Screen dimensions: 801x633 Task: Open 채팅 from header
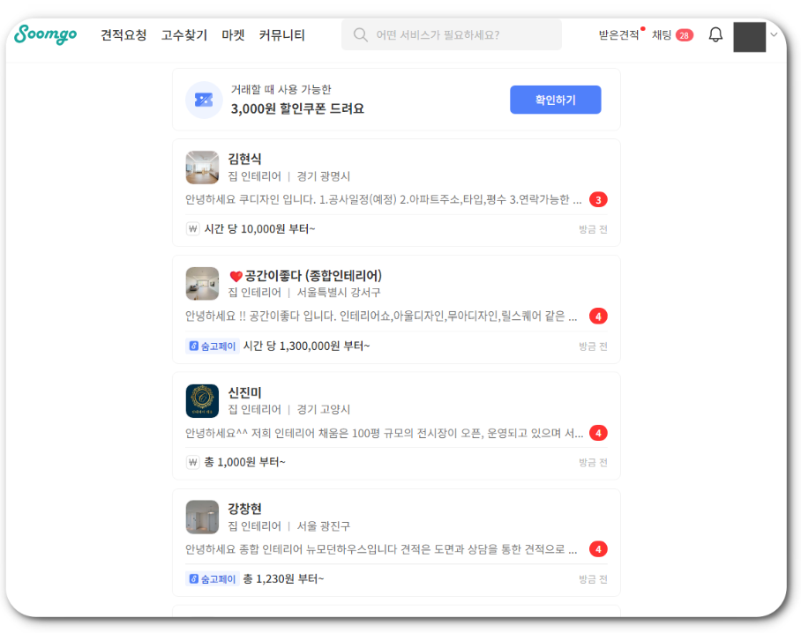[x=662, y=34]
